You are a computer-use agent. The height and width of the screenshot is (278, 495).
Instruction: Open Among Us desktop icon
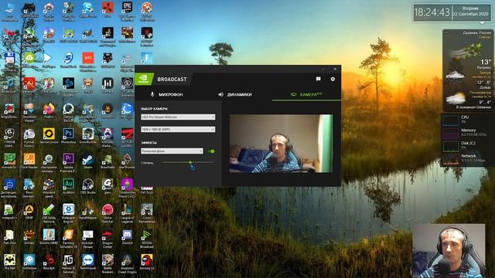coord(146,262)
